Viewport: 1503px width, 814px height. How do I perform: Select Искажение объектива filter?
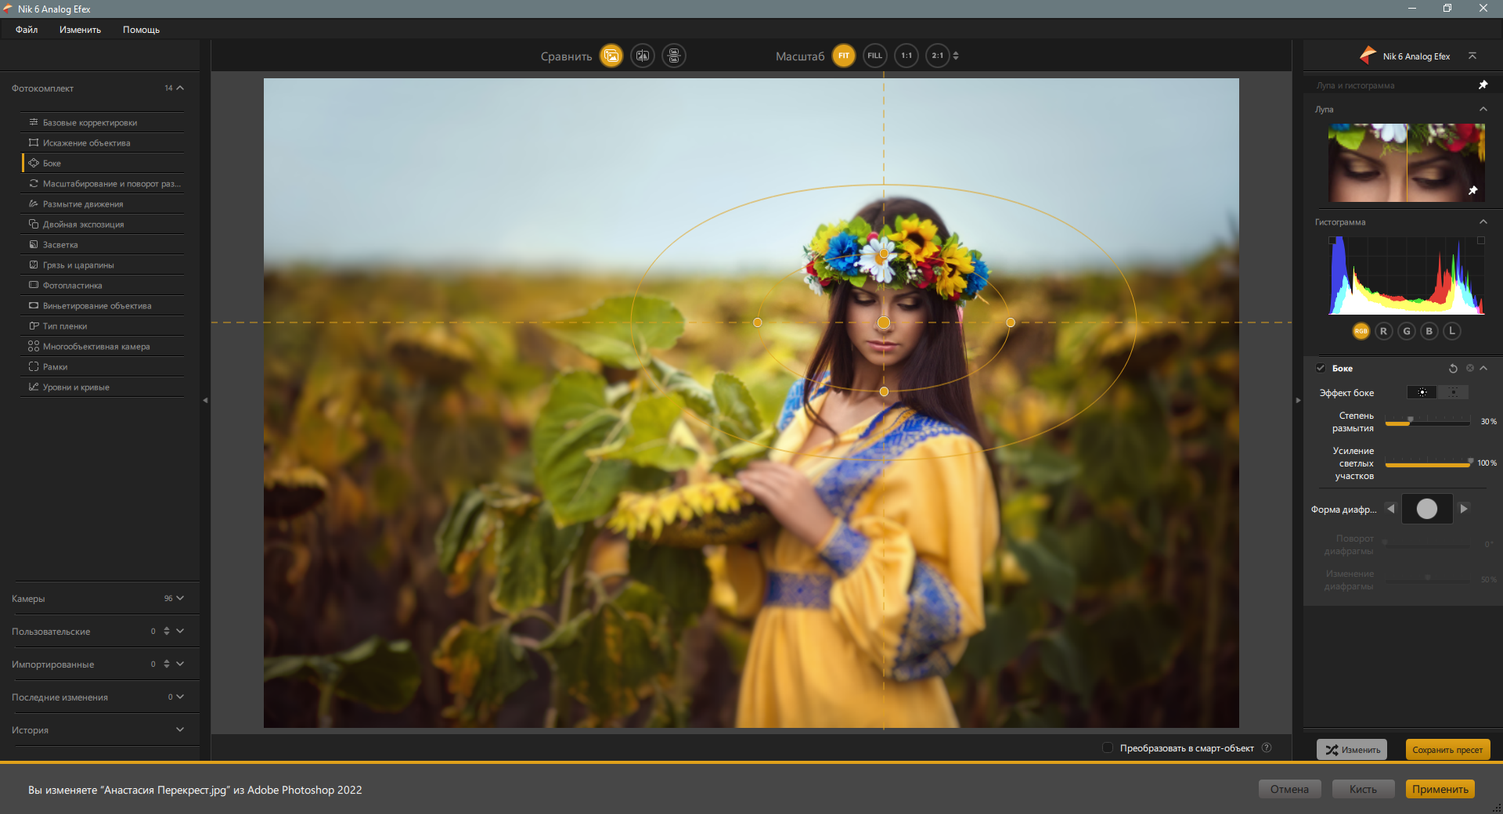(x=103, y=142)
